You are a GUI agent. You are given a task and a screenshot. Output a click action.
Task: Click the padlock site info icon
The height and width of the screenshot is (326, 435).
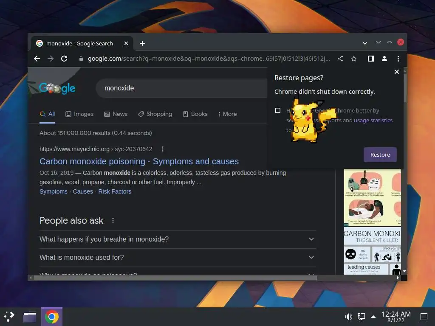tap(81, 59)
